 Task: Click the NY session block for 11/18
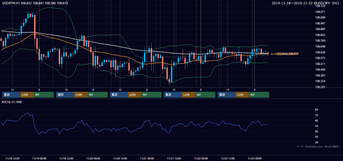click(44, 95)
